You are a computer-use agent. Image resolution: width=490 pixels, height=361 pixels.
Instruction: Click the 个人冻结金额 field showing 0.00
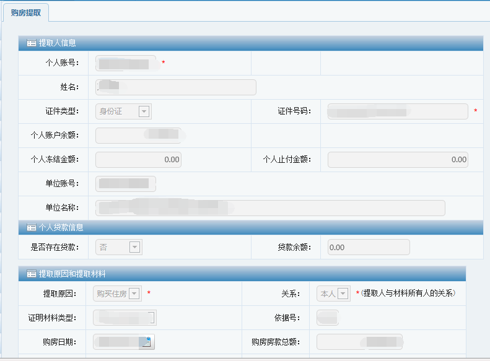coord(138,160)
